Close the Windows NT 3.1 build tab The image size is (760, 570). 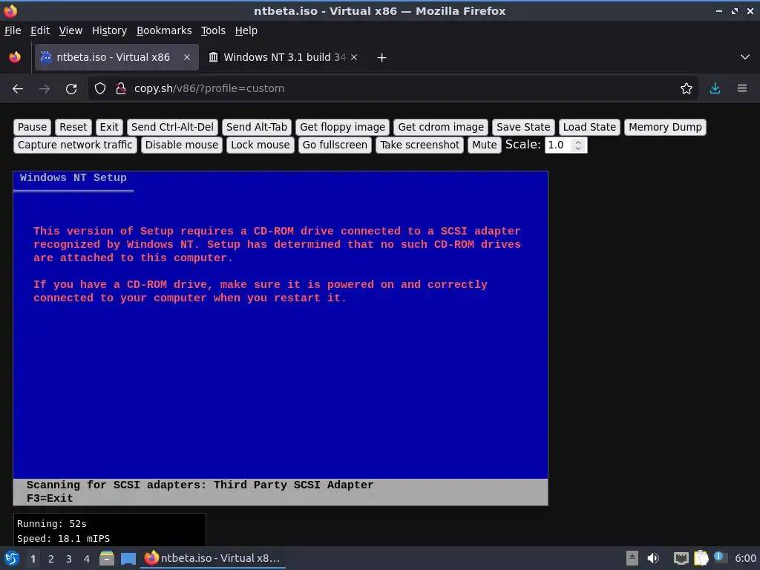click(x=354, y=57)
